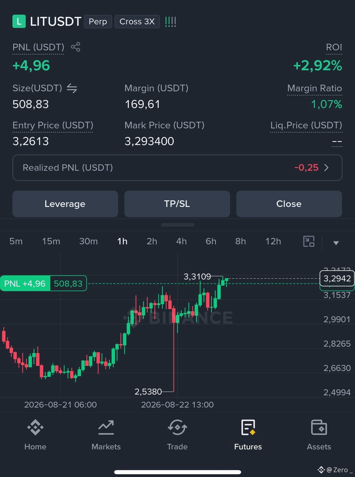Tap the Margin value 169,61

point(142,104)
